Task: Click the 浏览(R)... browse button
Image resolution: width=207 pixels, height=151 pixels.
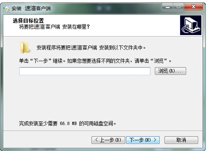Action: (170, 71)
